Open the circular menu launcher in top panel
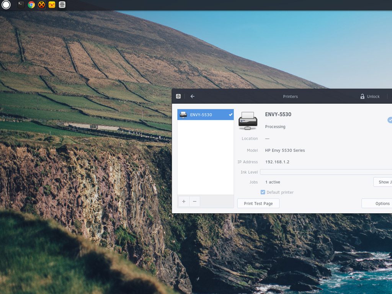 tap(6, 5)
